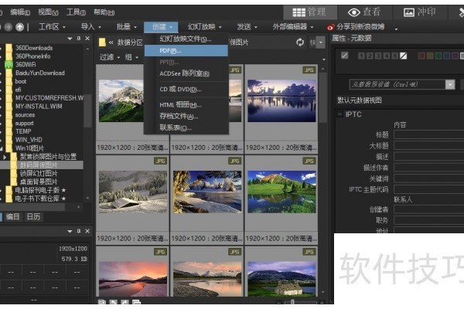464x309 pixels.
Task: Switch to the 查看 mode with the eye icon
Action: pos(364,12)
